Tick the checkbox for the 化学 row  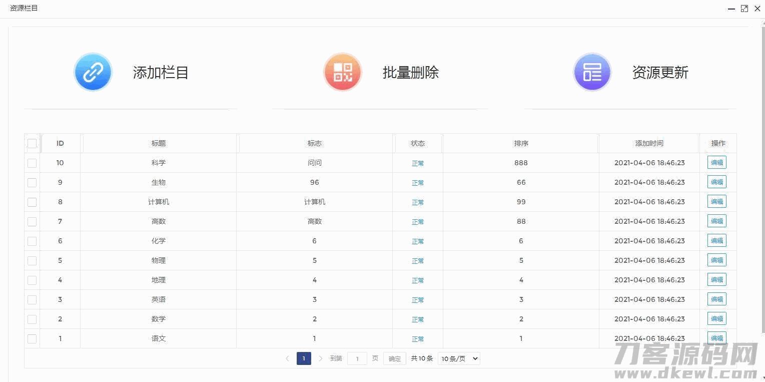32,241
